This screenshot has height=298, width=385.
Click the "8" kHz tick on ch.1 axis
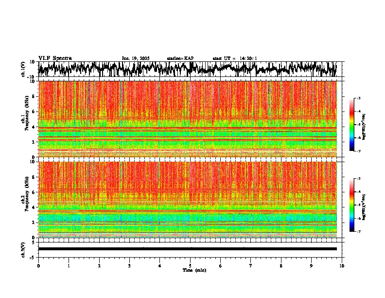pyautogui.click(x=34, y=96)
